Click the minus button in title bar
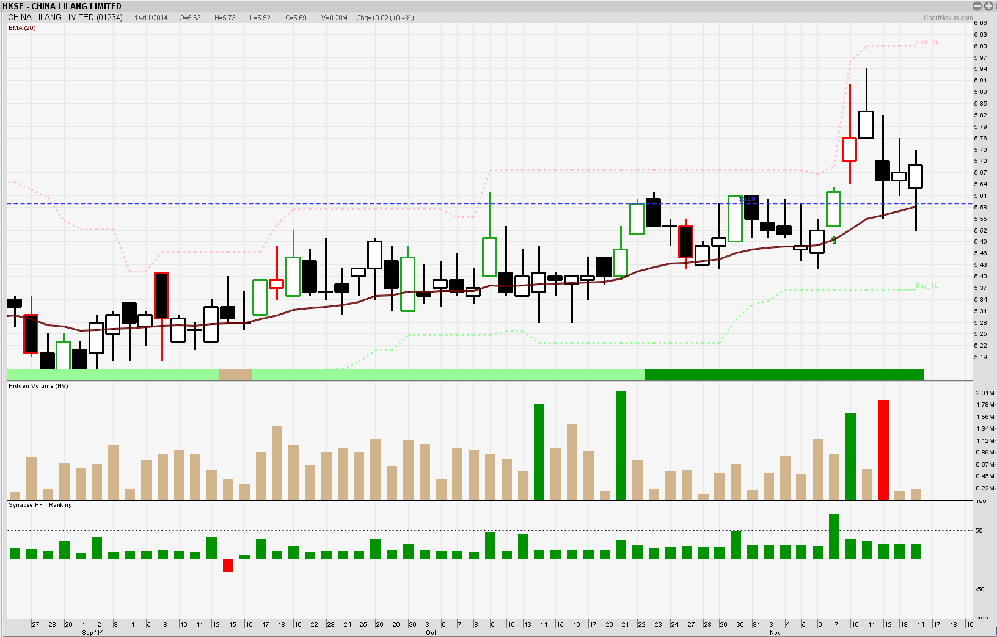Viewport: 997px width, 637px height. tap(977, 6)
